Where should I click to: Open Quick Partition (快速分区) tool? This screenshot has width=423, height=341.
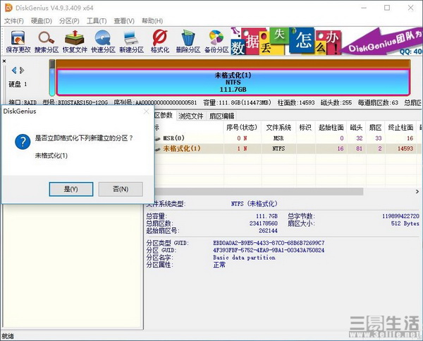pos(103,42)
